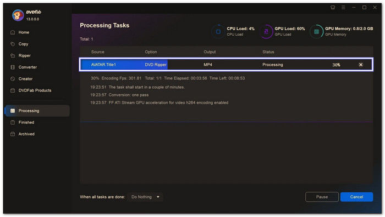
Task: Click the Processing Tasks heading
Action: 105,25
